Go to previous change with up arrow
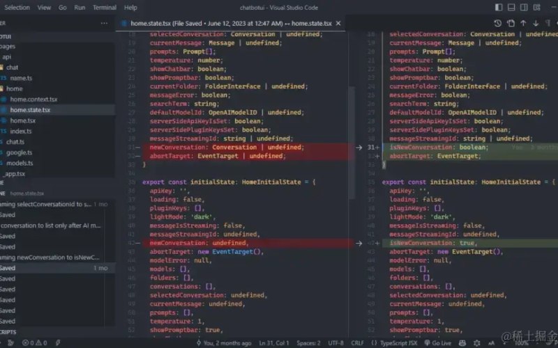Viewport: 558px width, 348px height. 523,23
